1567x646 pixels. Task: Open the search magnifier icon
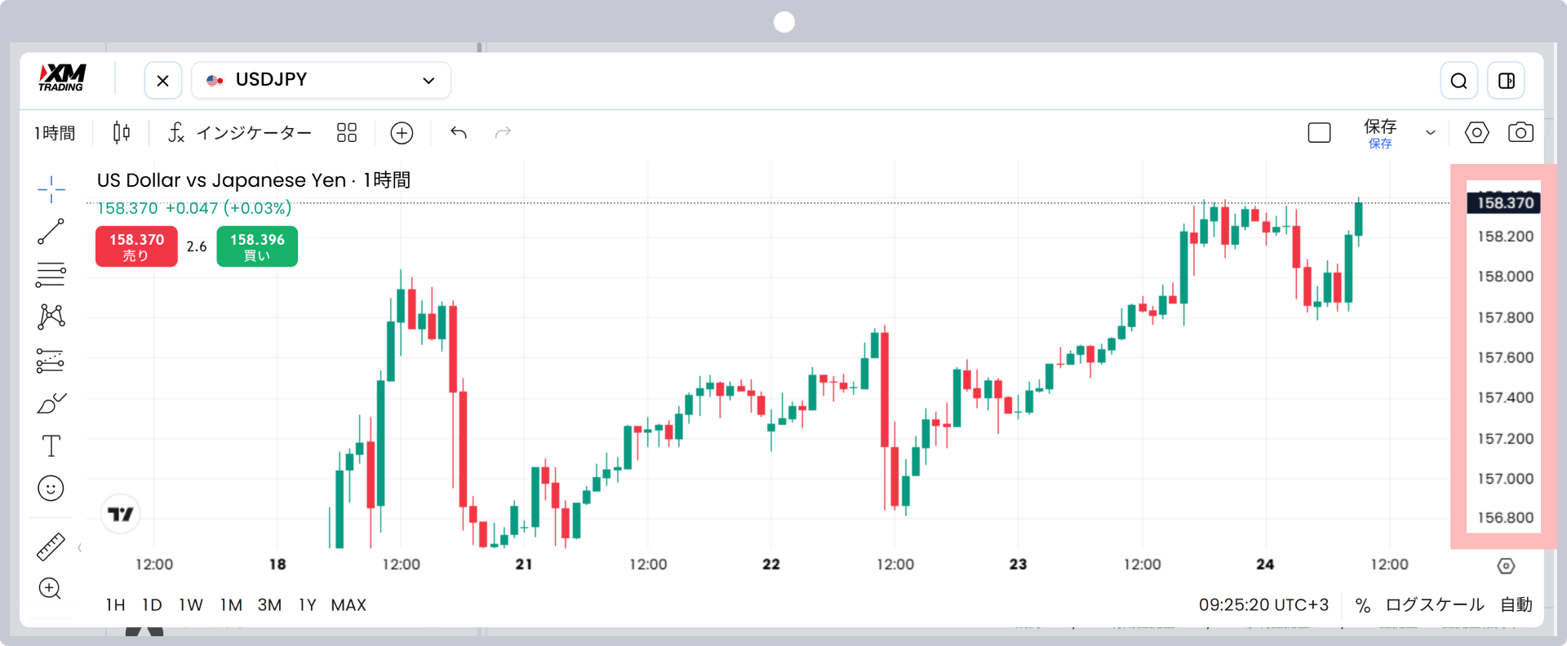(x=1458, y=81)
